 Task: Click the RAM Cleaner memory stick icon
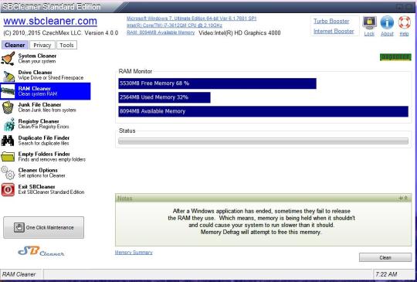click(x=8, y=91)
